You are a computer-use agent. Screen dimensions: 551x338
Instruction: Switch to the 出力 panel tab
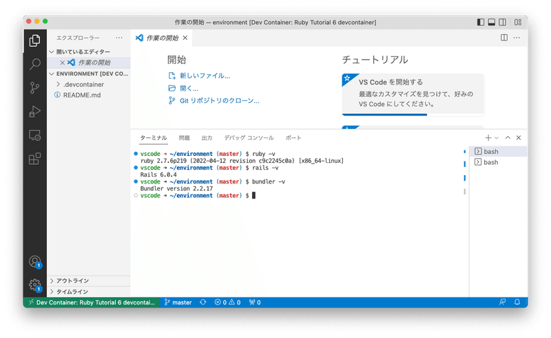pos(207,138)
